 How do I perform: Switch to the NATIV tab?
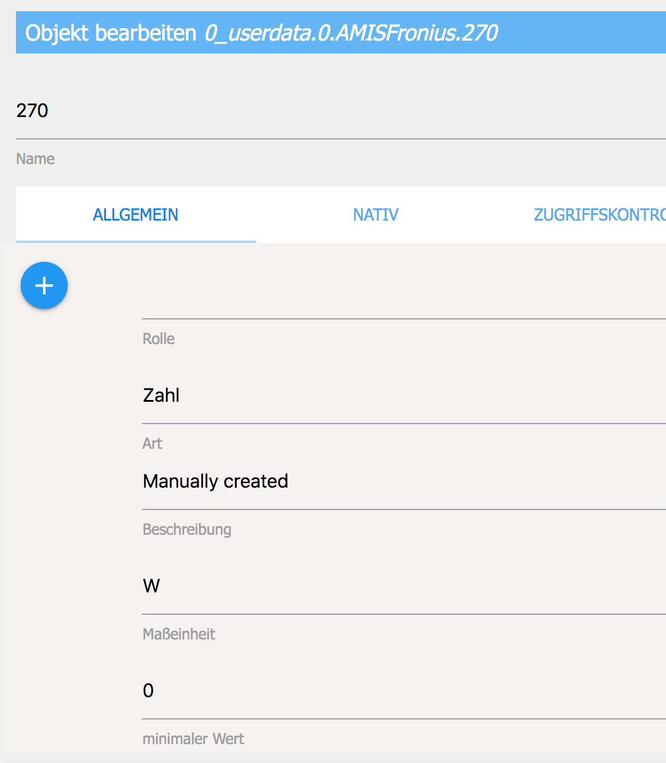tap(376, 215)
